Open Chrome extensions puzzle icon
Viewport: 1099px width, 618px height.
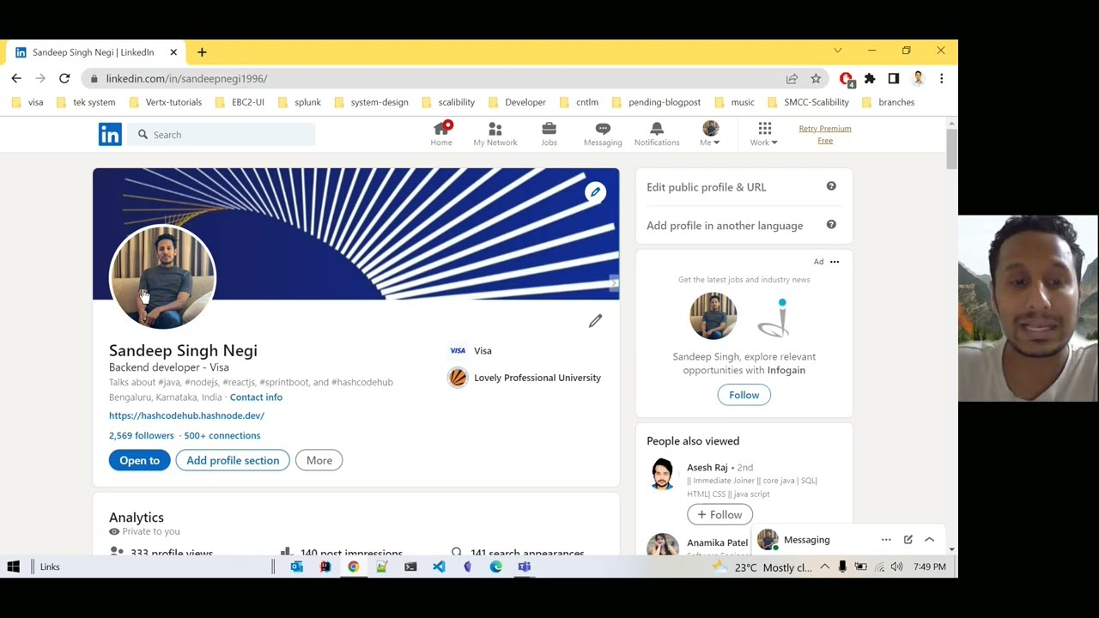[x=870, y=78]
